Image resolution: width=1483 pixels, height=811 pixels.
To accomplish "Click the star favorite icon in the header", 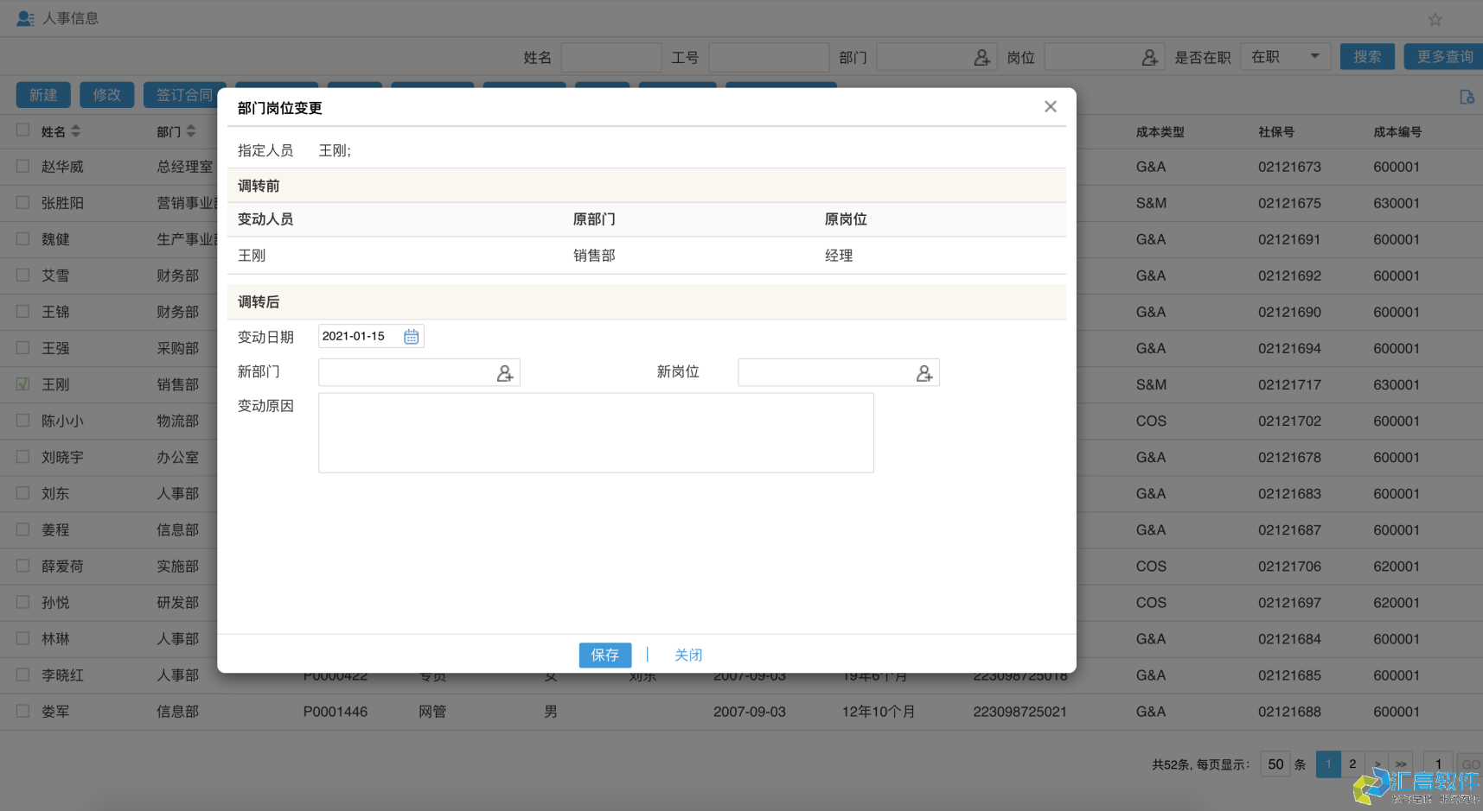I will click(x=1434, y=19).
